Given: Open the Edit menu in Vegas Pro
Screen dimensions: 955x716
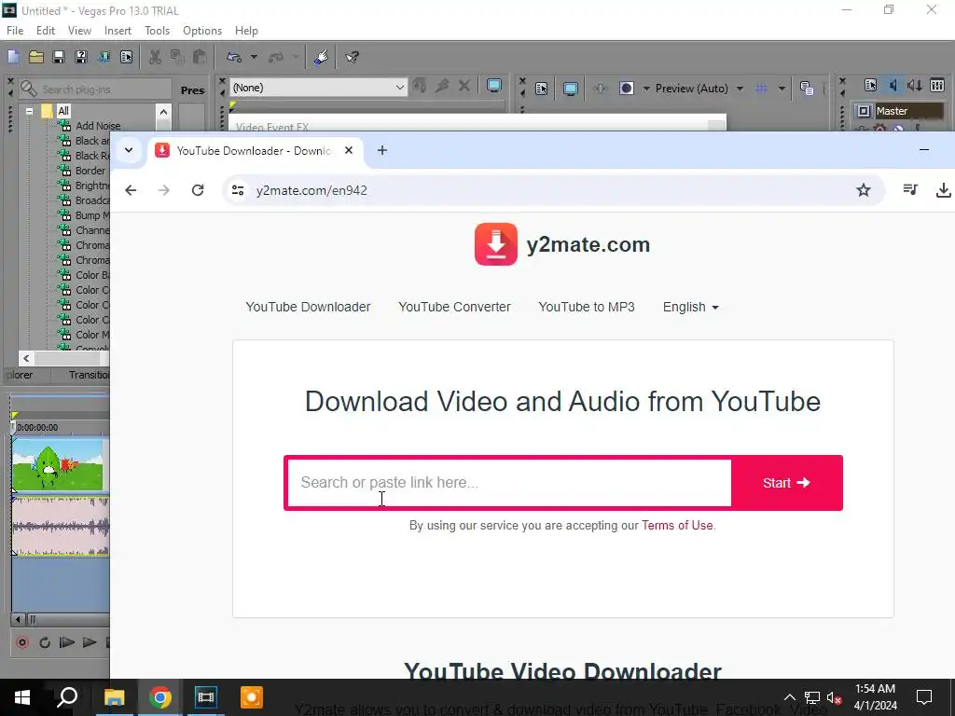Looking at the screenshot, I should 46,31.
